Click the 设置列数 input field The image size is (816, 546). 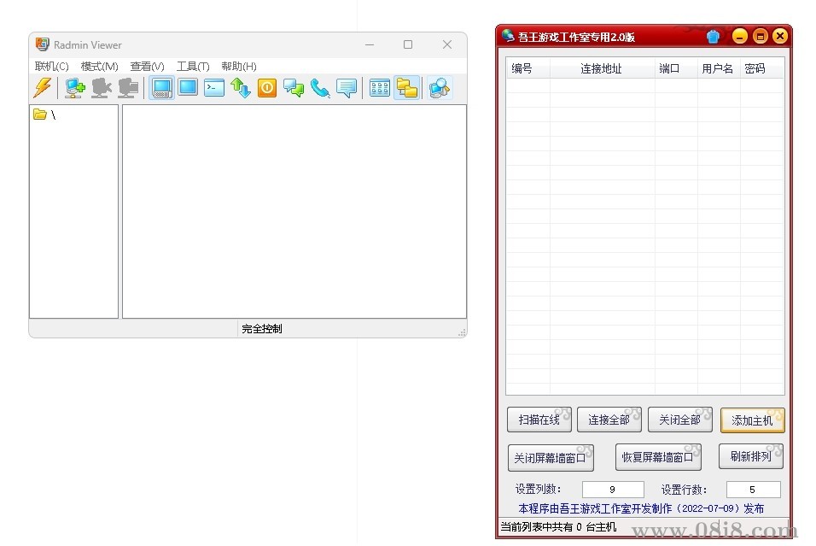(613, 490)
